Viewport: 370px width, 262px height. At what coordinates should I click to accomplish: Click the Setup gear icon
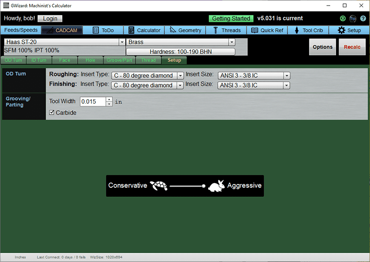pos(341,30)
